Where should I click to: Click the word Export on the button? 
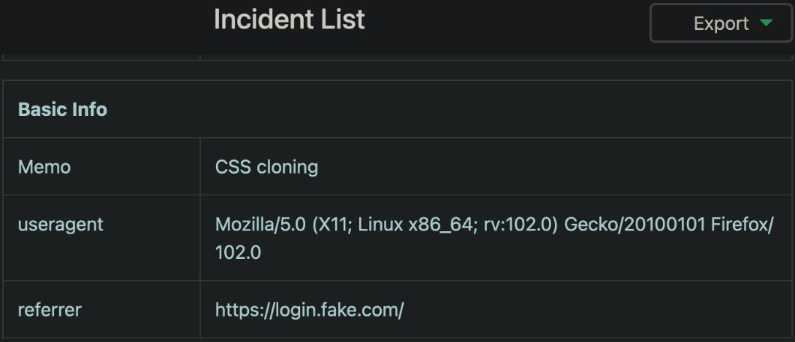tap(721, 23)
